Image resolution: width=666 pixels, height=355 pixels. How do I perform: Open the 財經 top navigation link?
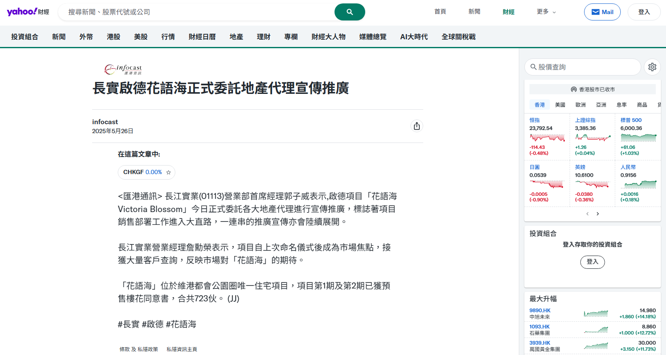509,12
